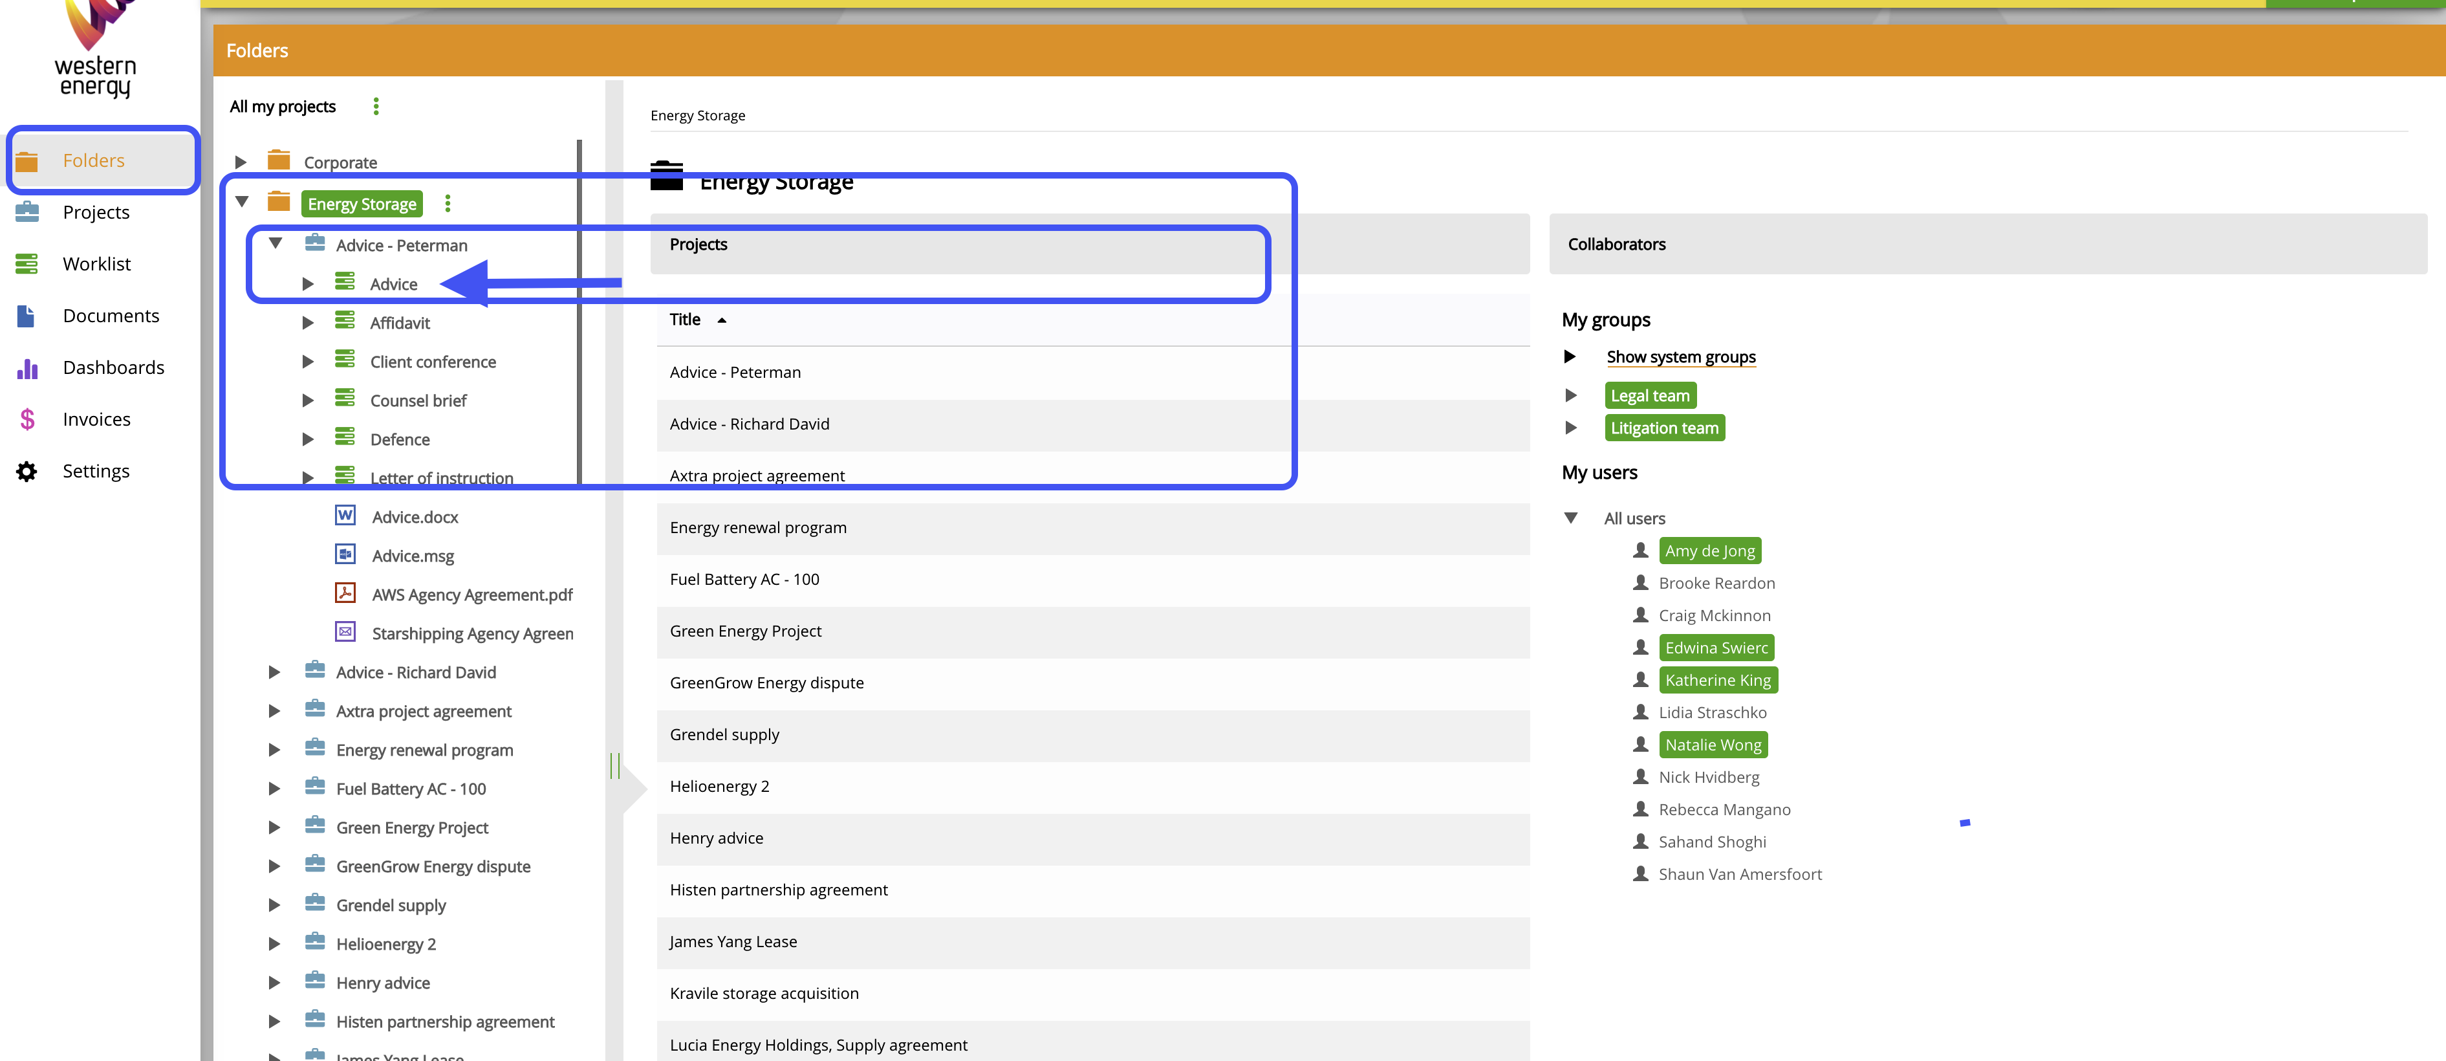Expand the Legal team group

click(1570, 395)
